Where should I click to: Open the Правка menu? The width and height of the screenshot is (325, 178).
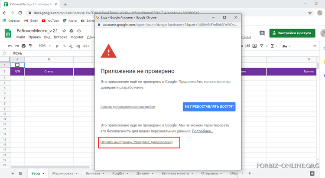[x=34, y=37]
